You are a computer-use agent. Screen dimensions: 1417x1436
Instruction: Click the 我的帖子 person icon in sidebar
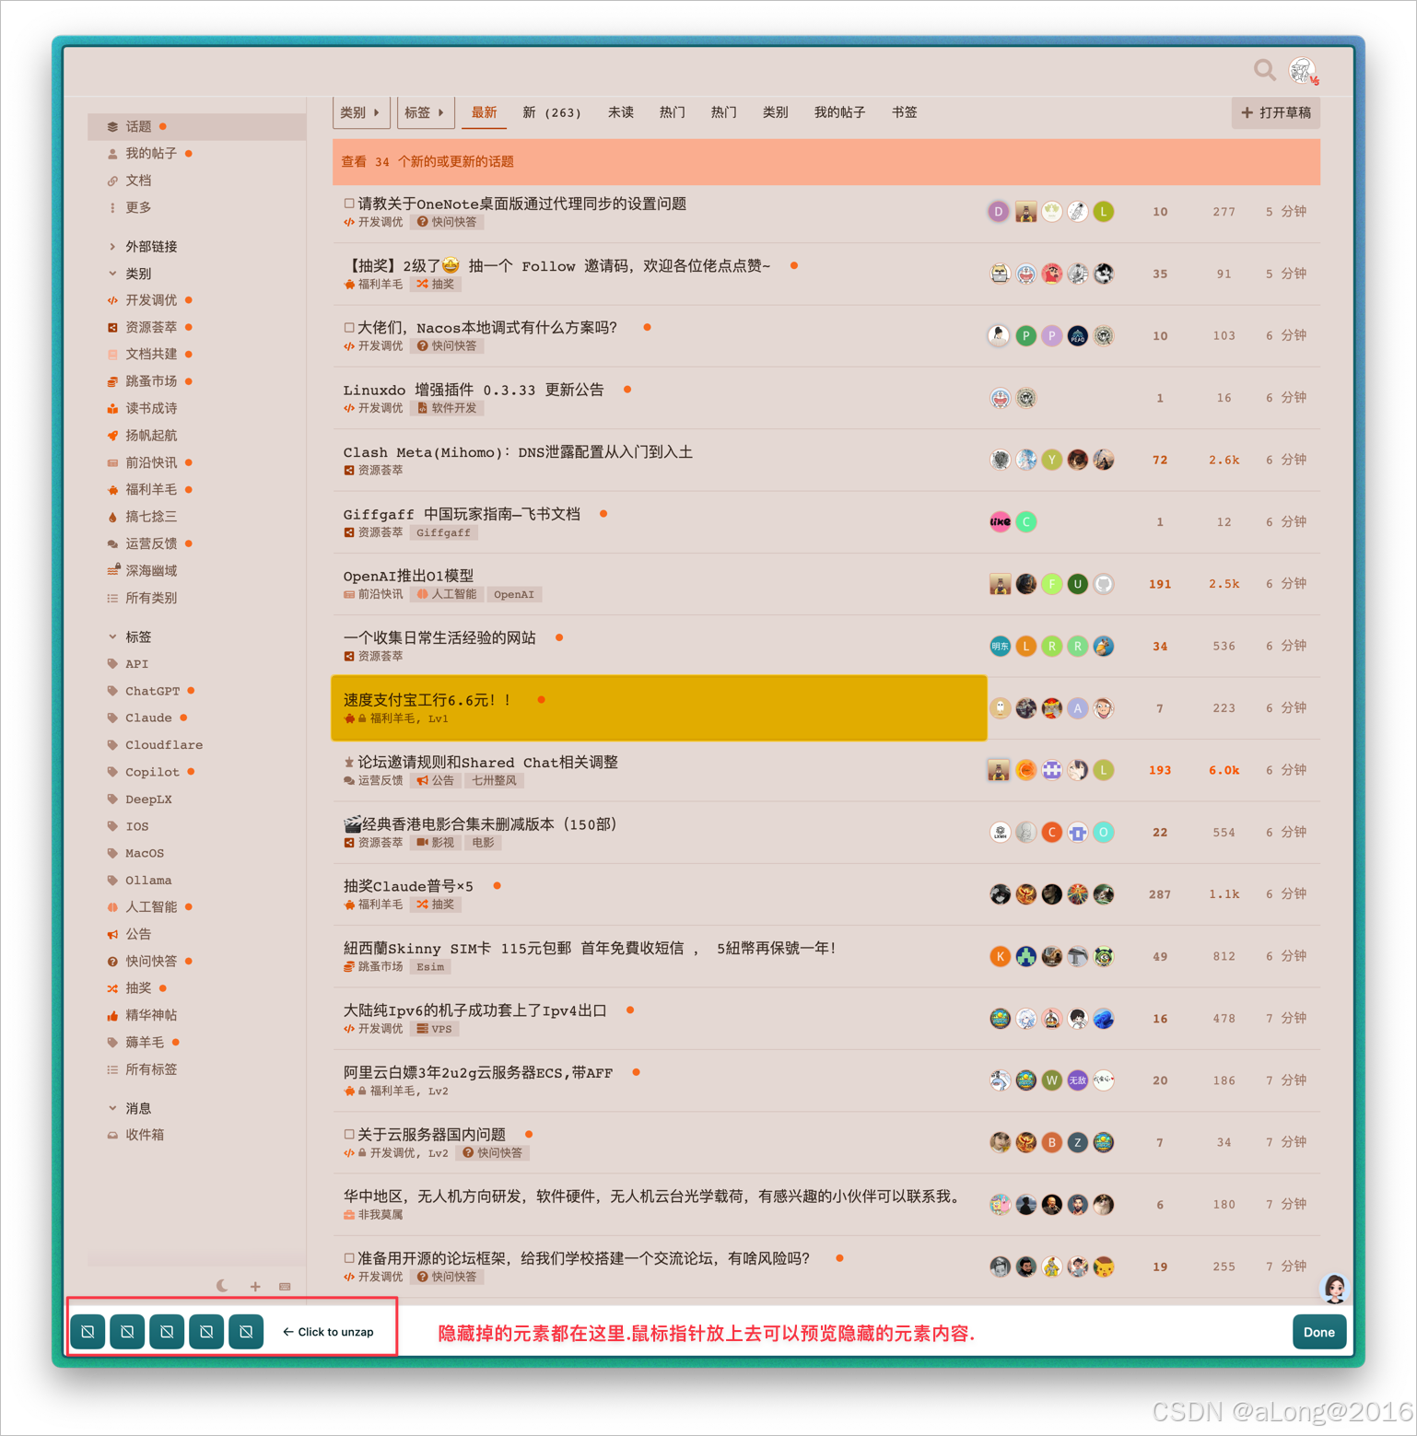click(x=112, y=154)
